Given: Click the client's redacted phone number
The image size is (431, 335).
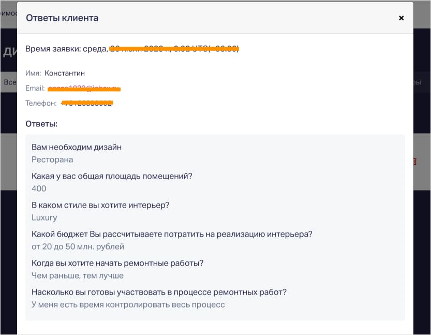Looking at the screenshot, I should [x=87, y=103].
